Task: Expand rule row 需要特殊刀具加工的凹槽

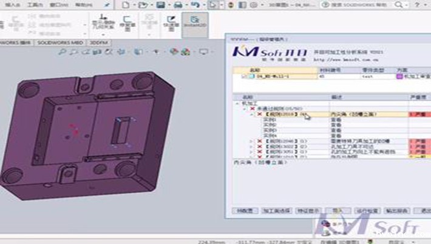Action: 251,141
